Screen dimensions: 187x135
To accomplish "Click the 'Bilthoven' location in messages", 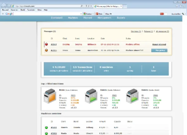I will (92, 44).
